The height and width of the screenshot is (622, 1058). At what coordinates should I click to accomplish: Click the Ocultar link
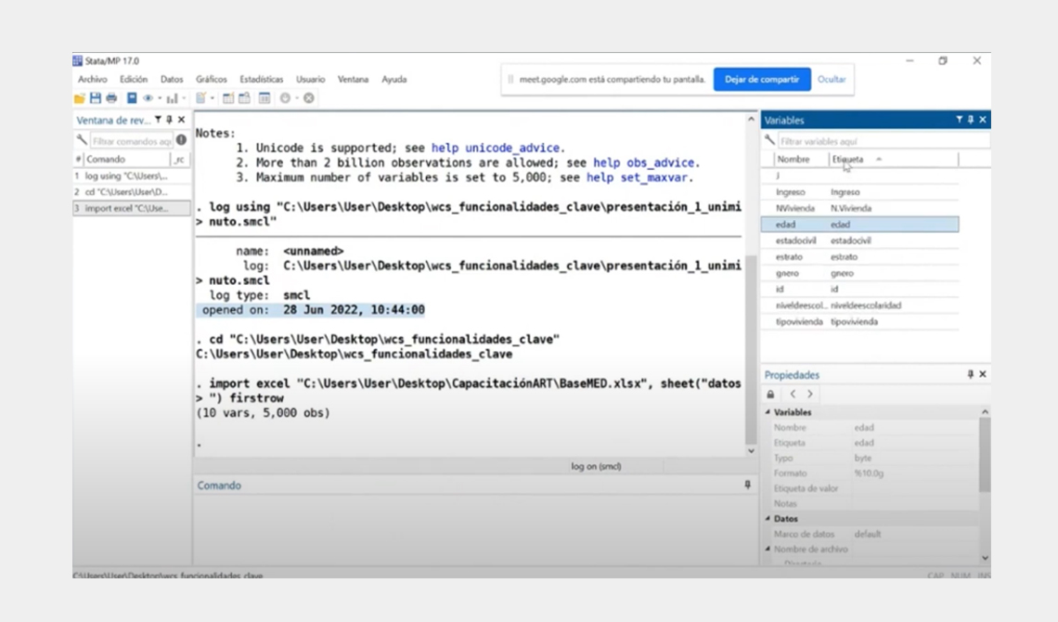tap(832, 79)
